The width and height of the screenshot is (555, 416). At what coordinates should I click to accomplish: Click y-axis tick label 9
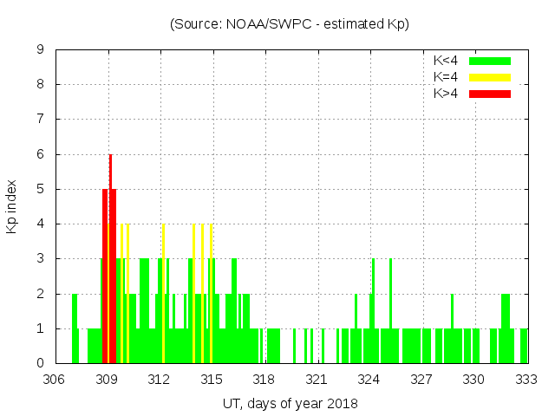click(x=40, y=50)
